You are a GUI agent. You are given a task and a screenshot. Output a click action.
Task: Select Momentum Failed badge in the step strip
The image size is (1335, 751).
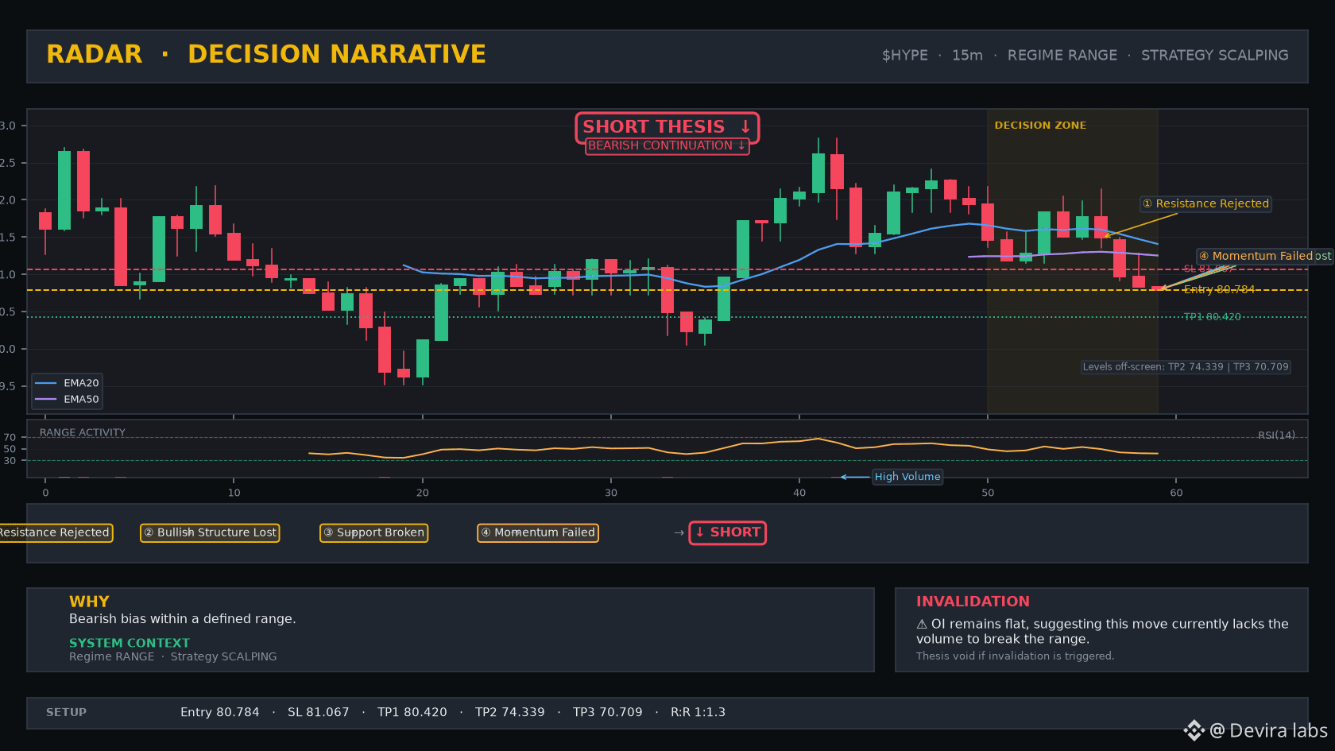click(x=537, y=532)
